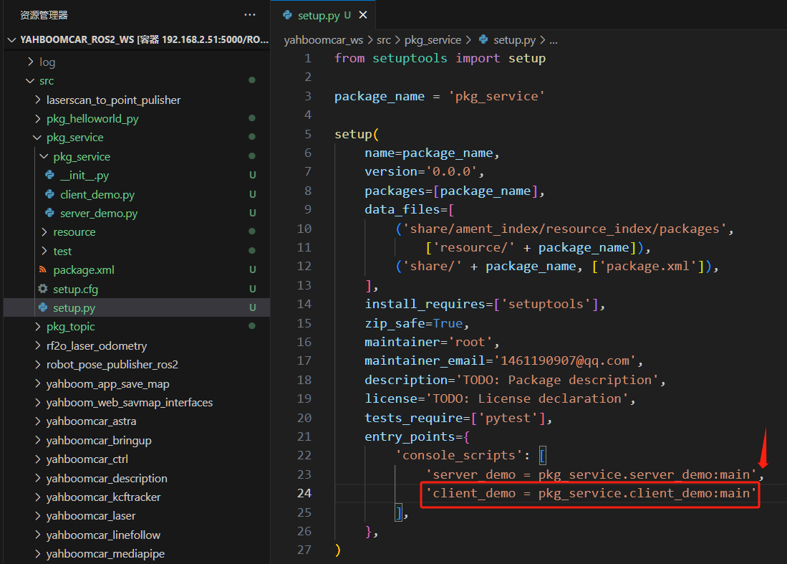Click line number 1 in the gutter
This screenshot has width=787, height=564.
[308, 58]
